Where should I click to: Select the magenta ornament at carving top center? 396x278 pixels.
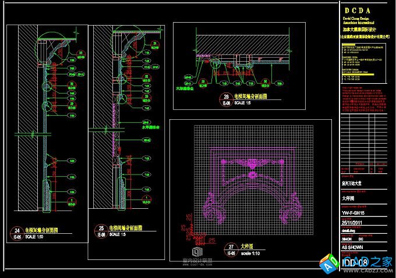click(253, 163)
